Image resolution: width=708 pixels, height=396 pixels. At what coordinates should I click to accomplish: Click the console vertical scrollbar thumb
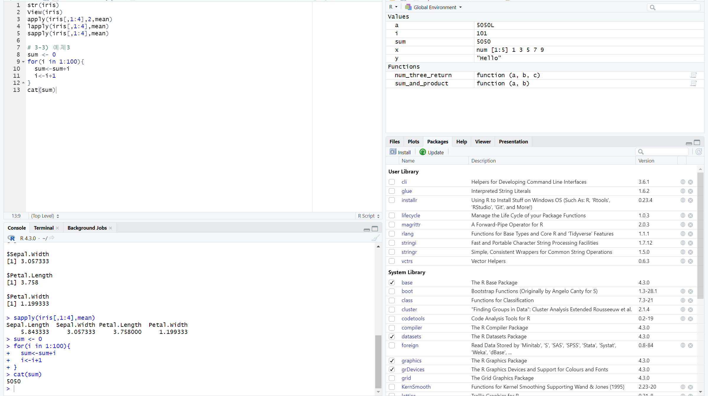pyautogui.click(x=378, y=362)
